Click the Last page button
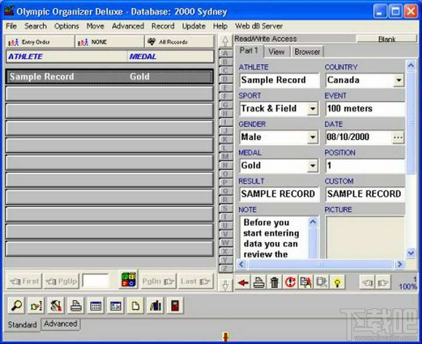The image size is (422, 344). click(x=195, y=281)
